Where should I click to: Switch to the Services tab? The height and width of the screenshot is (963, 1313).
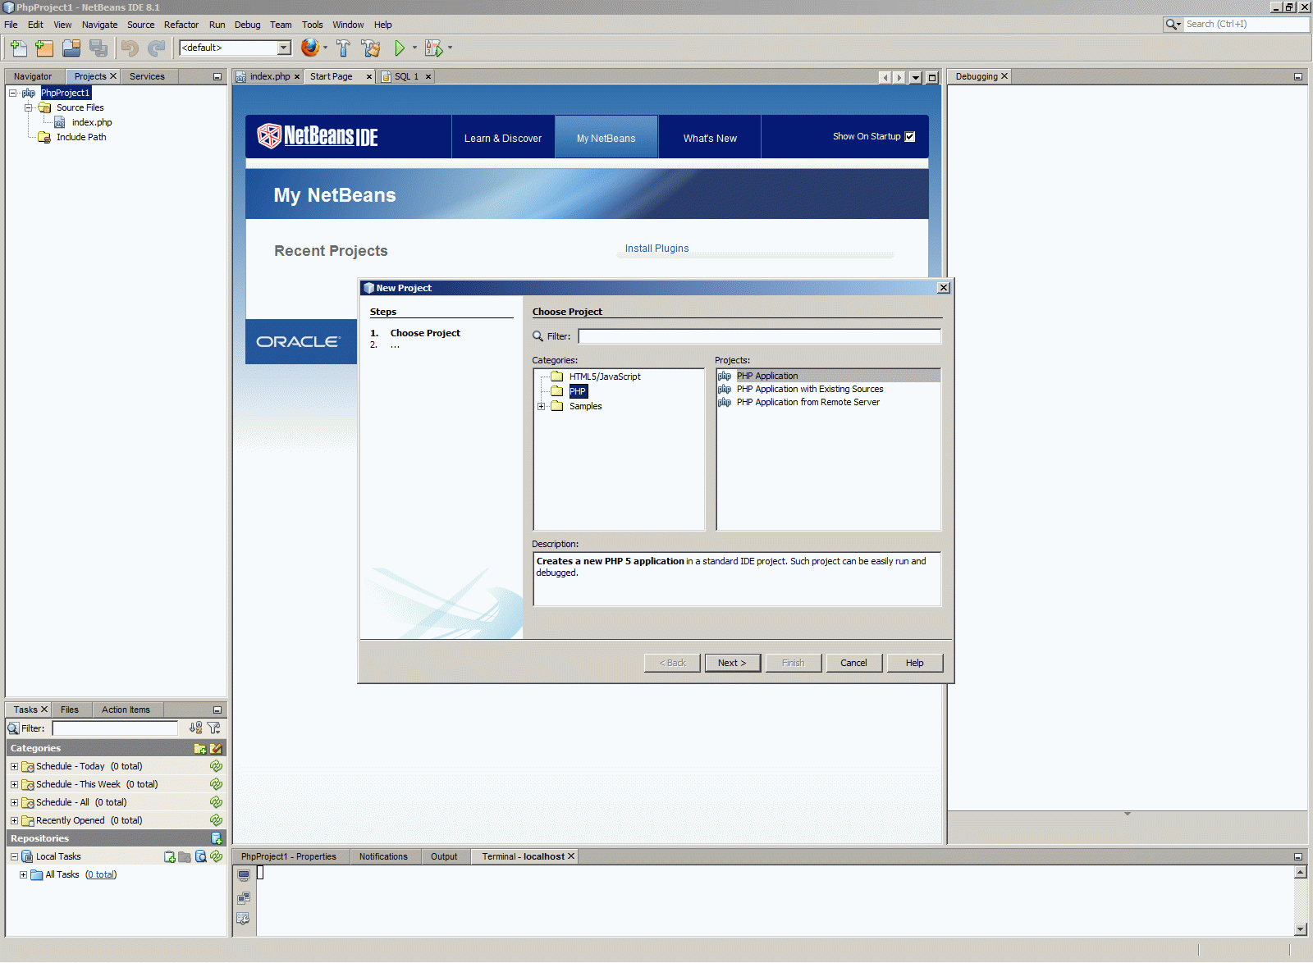tap(147, 76)
